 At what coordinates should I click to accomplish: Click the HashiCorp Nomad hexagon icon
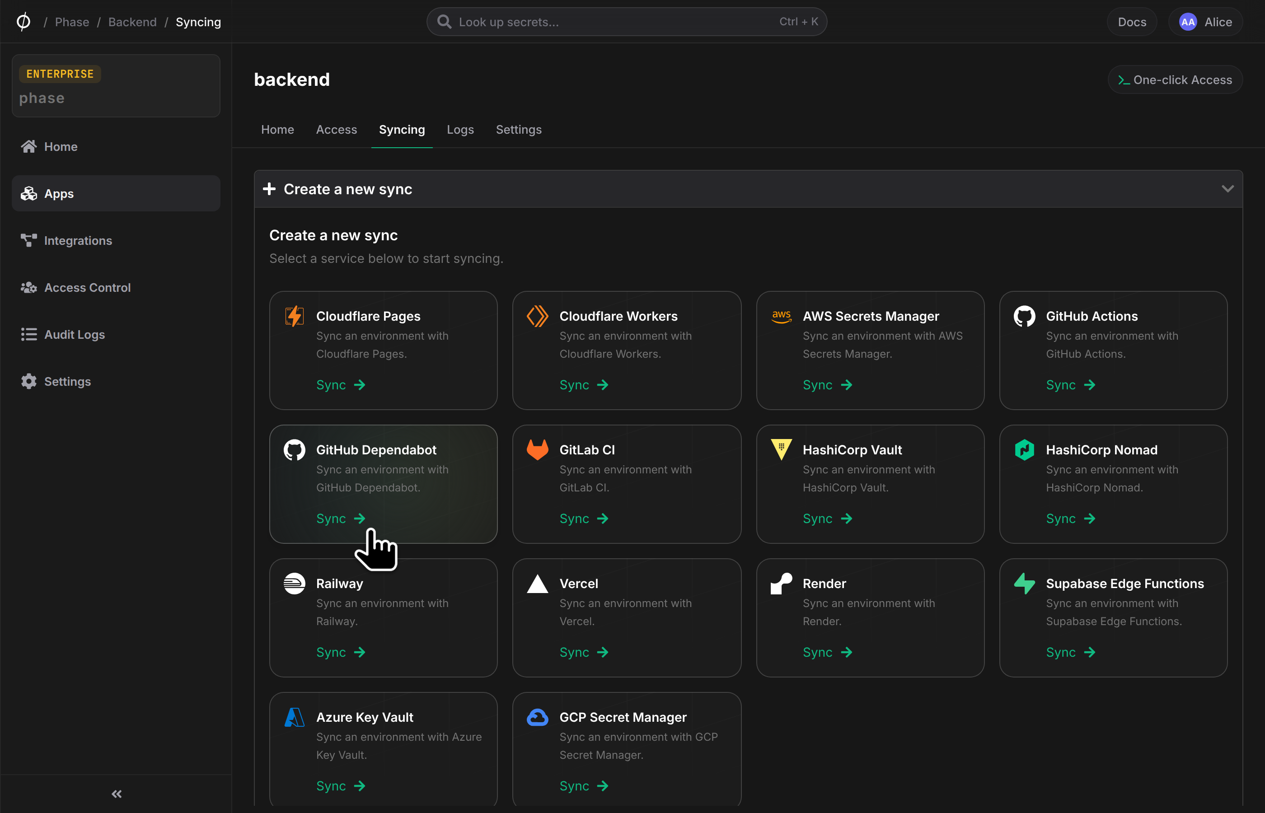[1024, 450]
